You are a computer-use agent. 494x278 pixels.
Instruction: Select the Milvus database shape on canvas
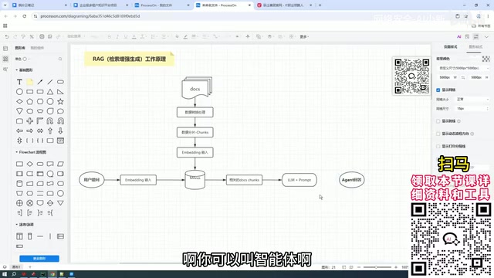point(195,180)
